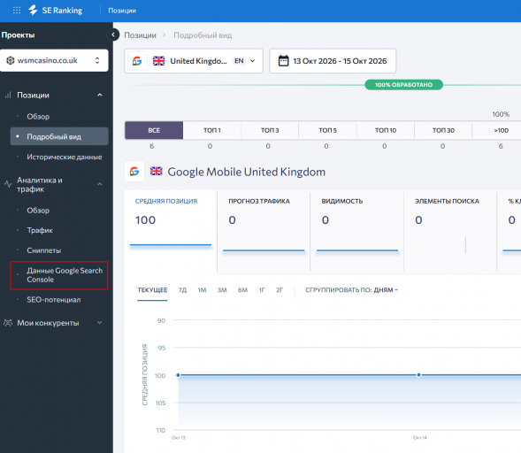Collapse the Аналитика и трафик section chevron
The height and width of the screenshot is (453, 521).
[x=100, y=184]
